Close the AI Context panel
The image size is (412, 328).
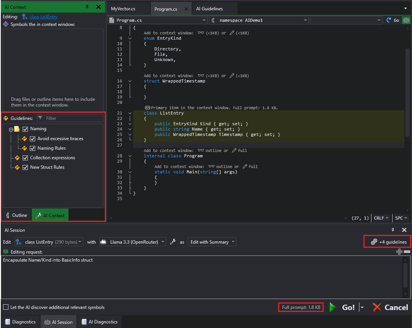click(x=99, y=7)
